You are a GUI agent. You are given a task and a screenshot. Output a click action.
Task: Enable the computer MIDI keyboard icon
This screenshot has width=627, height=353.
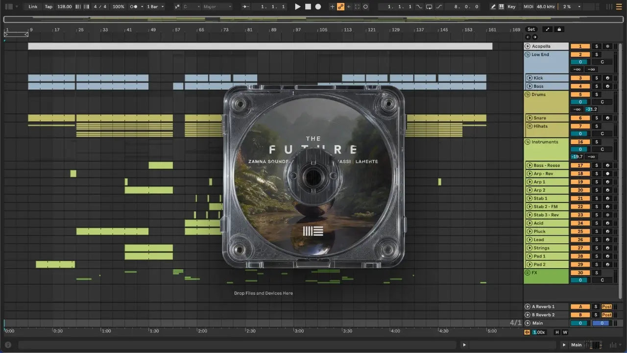coord(501,7)
